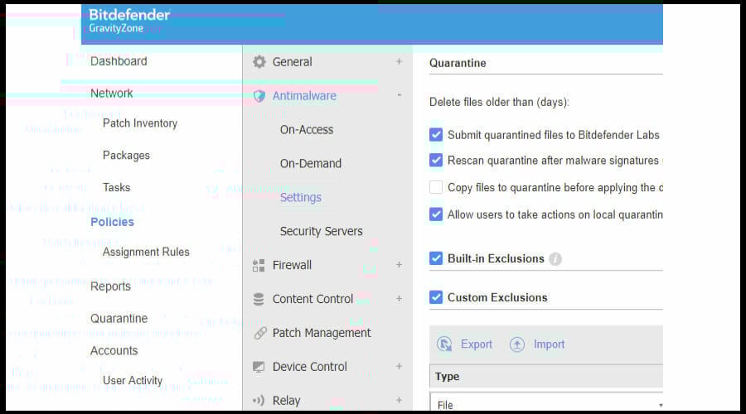This screenshot has width=746, height=414.
Task: Open Quarantine in the left sidebar
Action: click(119, 319)
